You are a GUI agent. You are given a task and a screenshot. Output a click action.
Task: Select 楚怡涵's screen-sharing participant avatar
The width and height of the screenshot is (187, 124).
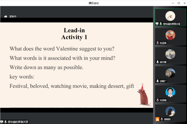(x=170, y=16)
